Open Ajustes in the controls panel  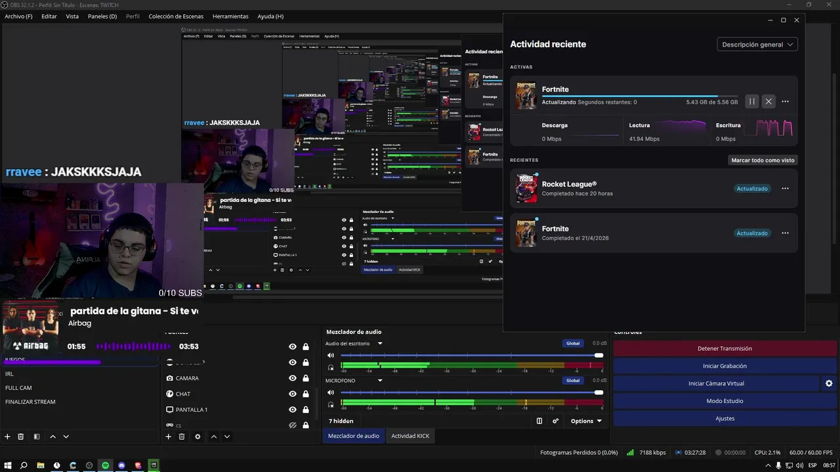(x=724, y=418)
